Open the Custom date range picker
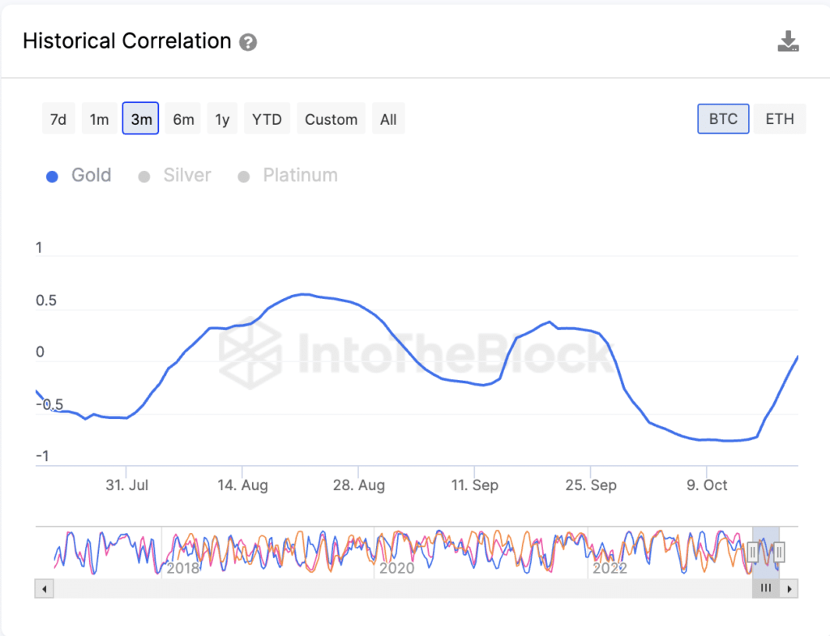This screenshot has width=830, height=636. [331, 119]
